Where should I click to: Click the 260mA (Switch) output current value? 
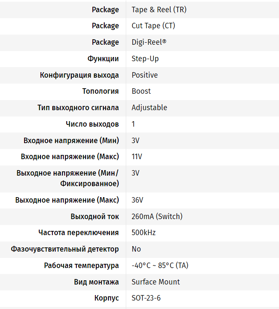[x=157, y=217]
